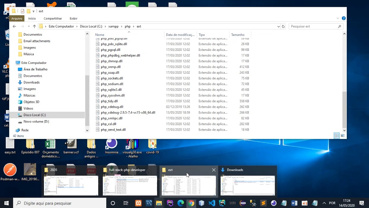Select Objetos 3D in navigation pane

pyautogui.click(x=31, y=102)
